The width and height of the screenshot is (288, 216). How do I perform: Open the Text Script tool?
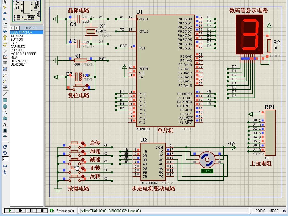[5, 25]
